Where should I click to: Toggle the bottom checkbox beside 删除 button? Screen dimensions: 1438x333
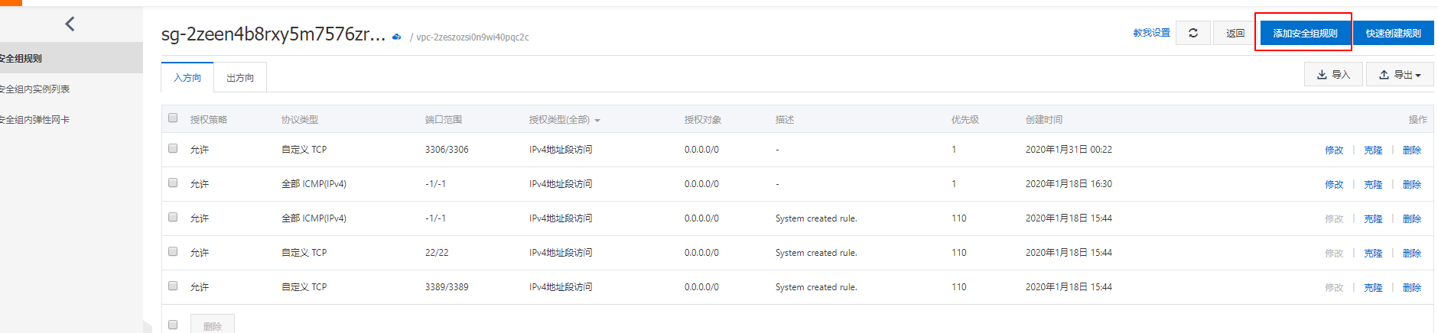coord(173,325)
